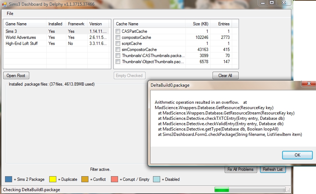This screenshot has height=194, width=316.
Task: Sort by the Entries column header
Action: click(221, 24)
